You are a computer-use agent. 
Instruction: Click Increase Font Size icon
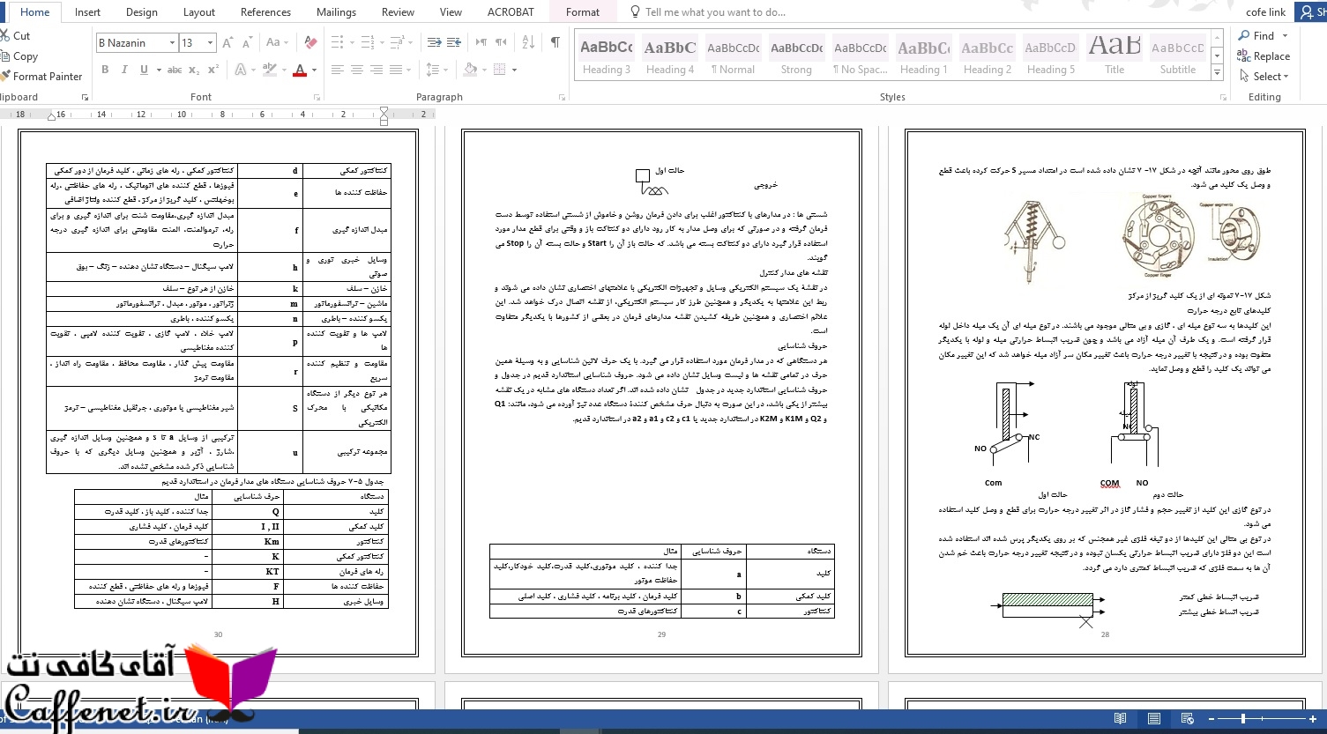228,42
